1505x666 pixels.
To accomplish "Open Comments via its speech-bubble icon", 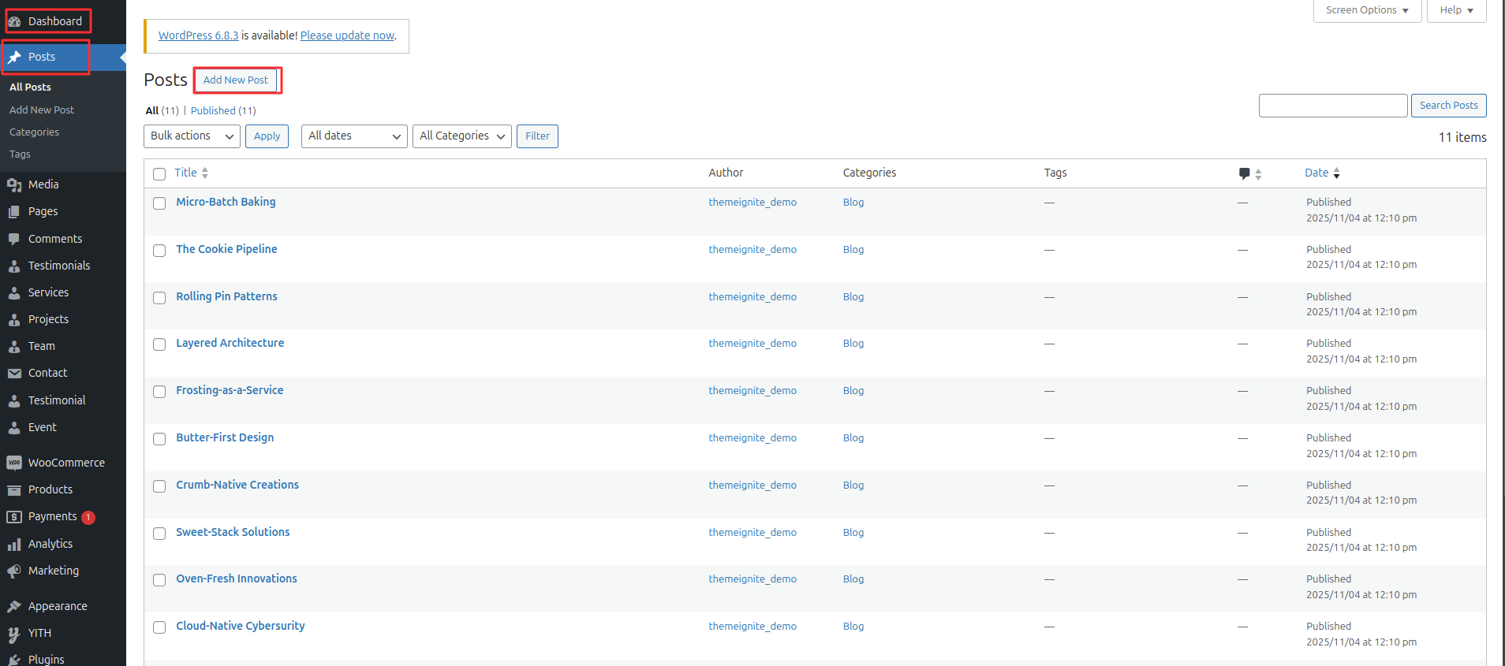I will [14, 239].
